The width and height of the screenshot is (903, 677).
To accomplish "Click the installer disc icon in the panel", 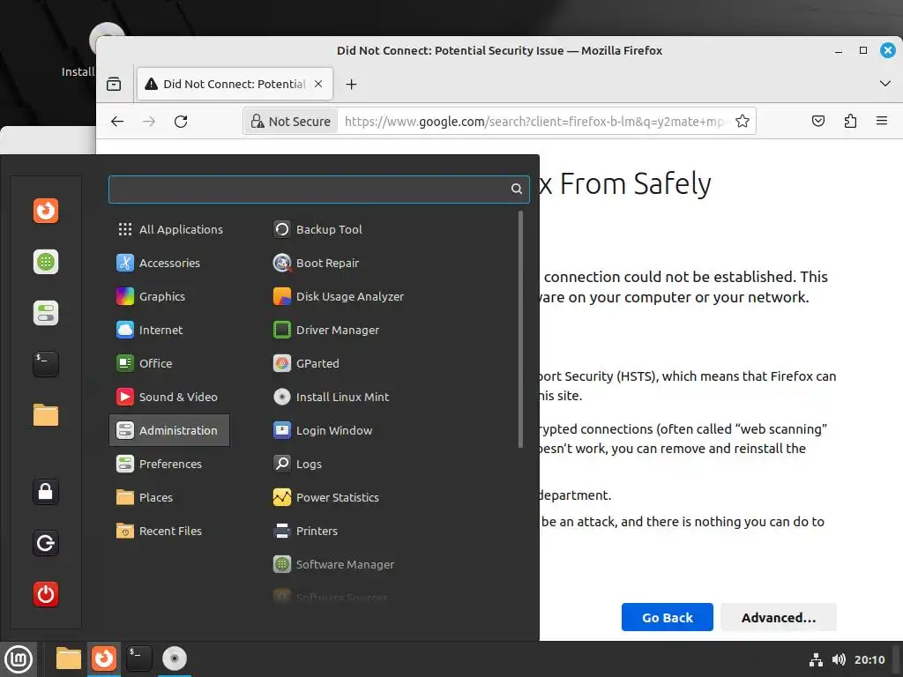I will (174, 658).
